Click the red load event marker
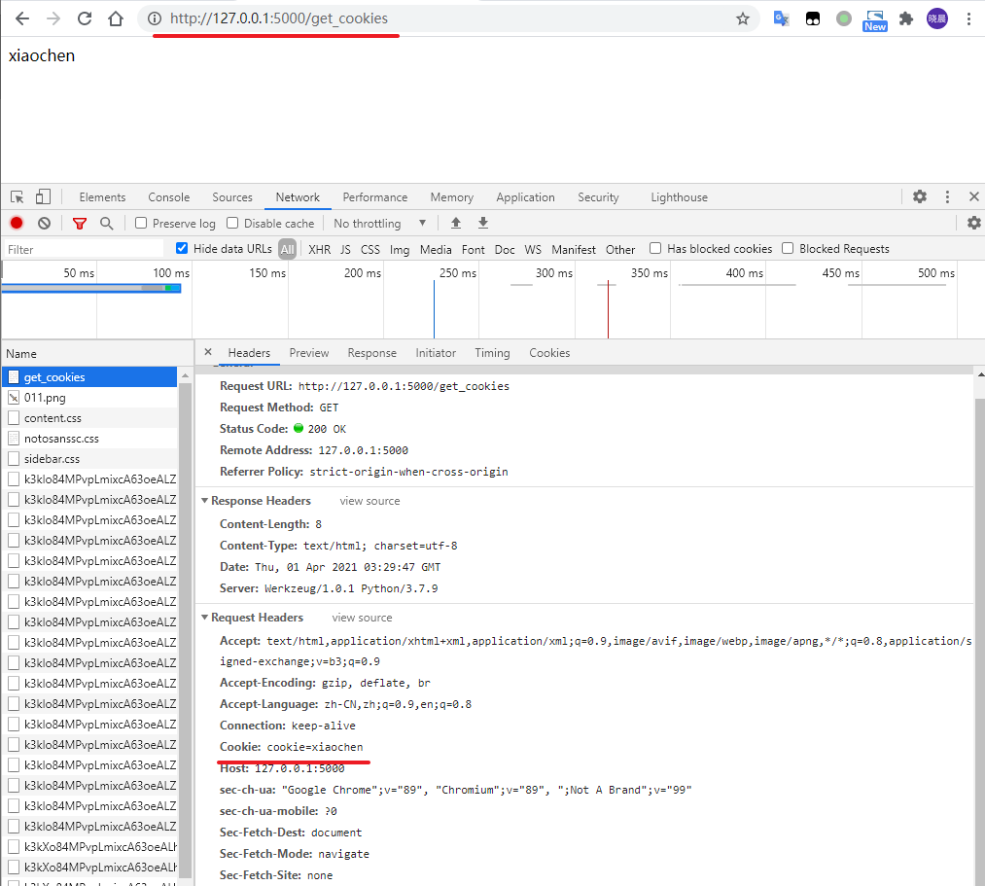Screen dimensions: 985x886 click(608, 310)
